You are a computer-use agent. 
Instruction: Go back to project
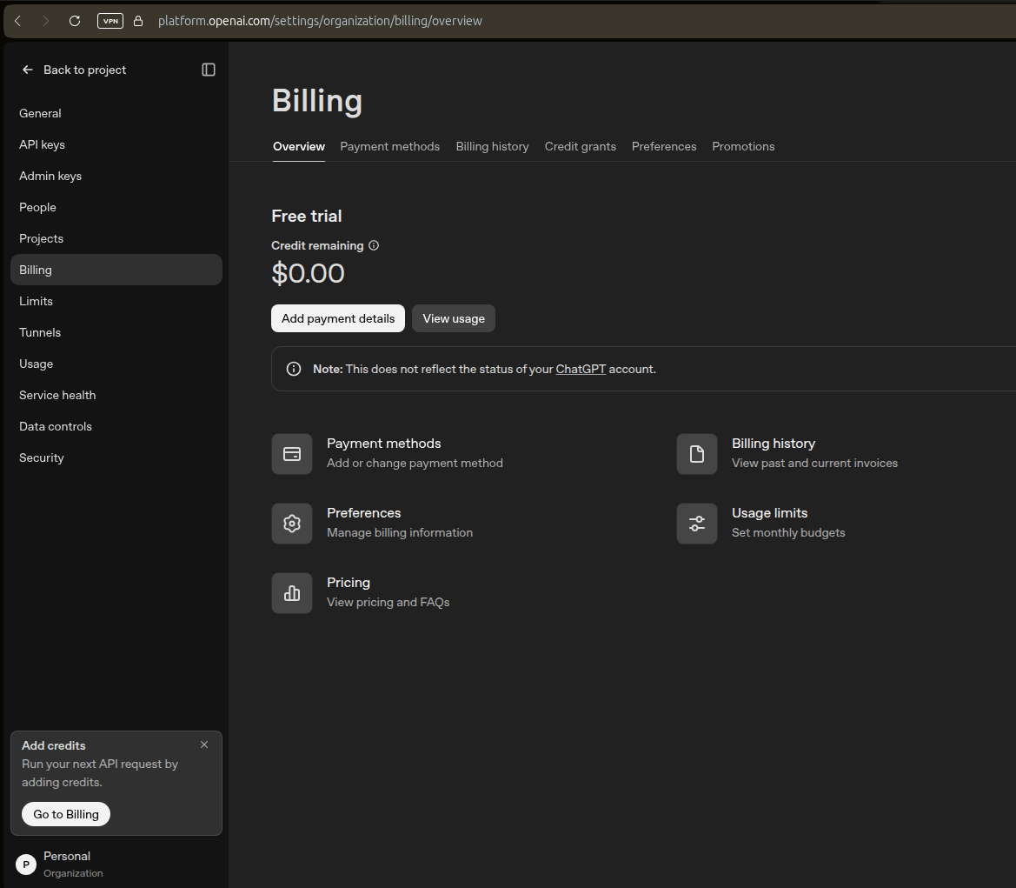coord(73,70)
